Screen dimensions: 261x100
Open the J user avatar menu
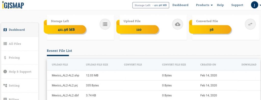click(255, 5)
